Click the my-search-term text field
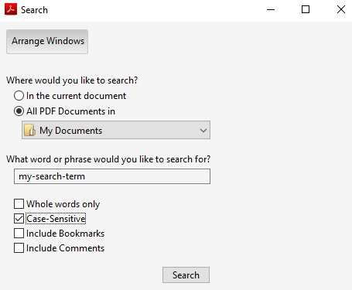Viewport: 352px width, 290px height. pyautogui.click(x=112, y=176)
